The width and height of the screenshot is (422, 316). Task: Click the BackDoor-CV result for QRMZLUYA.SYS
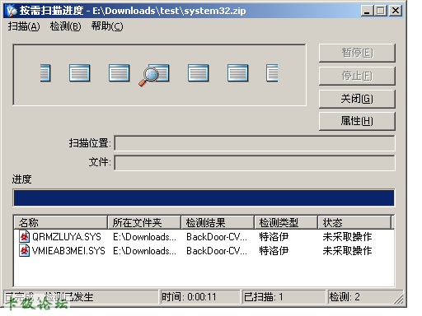pyautogui.click(x=217, y=237)
